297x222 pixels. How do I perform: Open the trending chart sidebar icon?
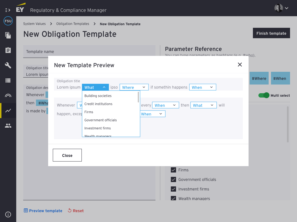pos(8,111)
